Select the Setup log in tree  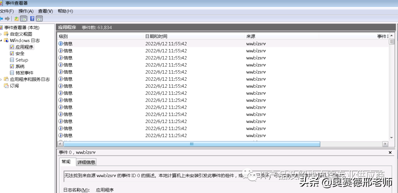click(x=21, y=60)
